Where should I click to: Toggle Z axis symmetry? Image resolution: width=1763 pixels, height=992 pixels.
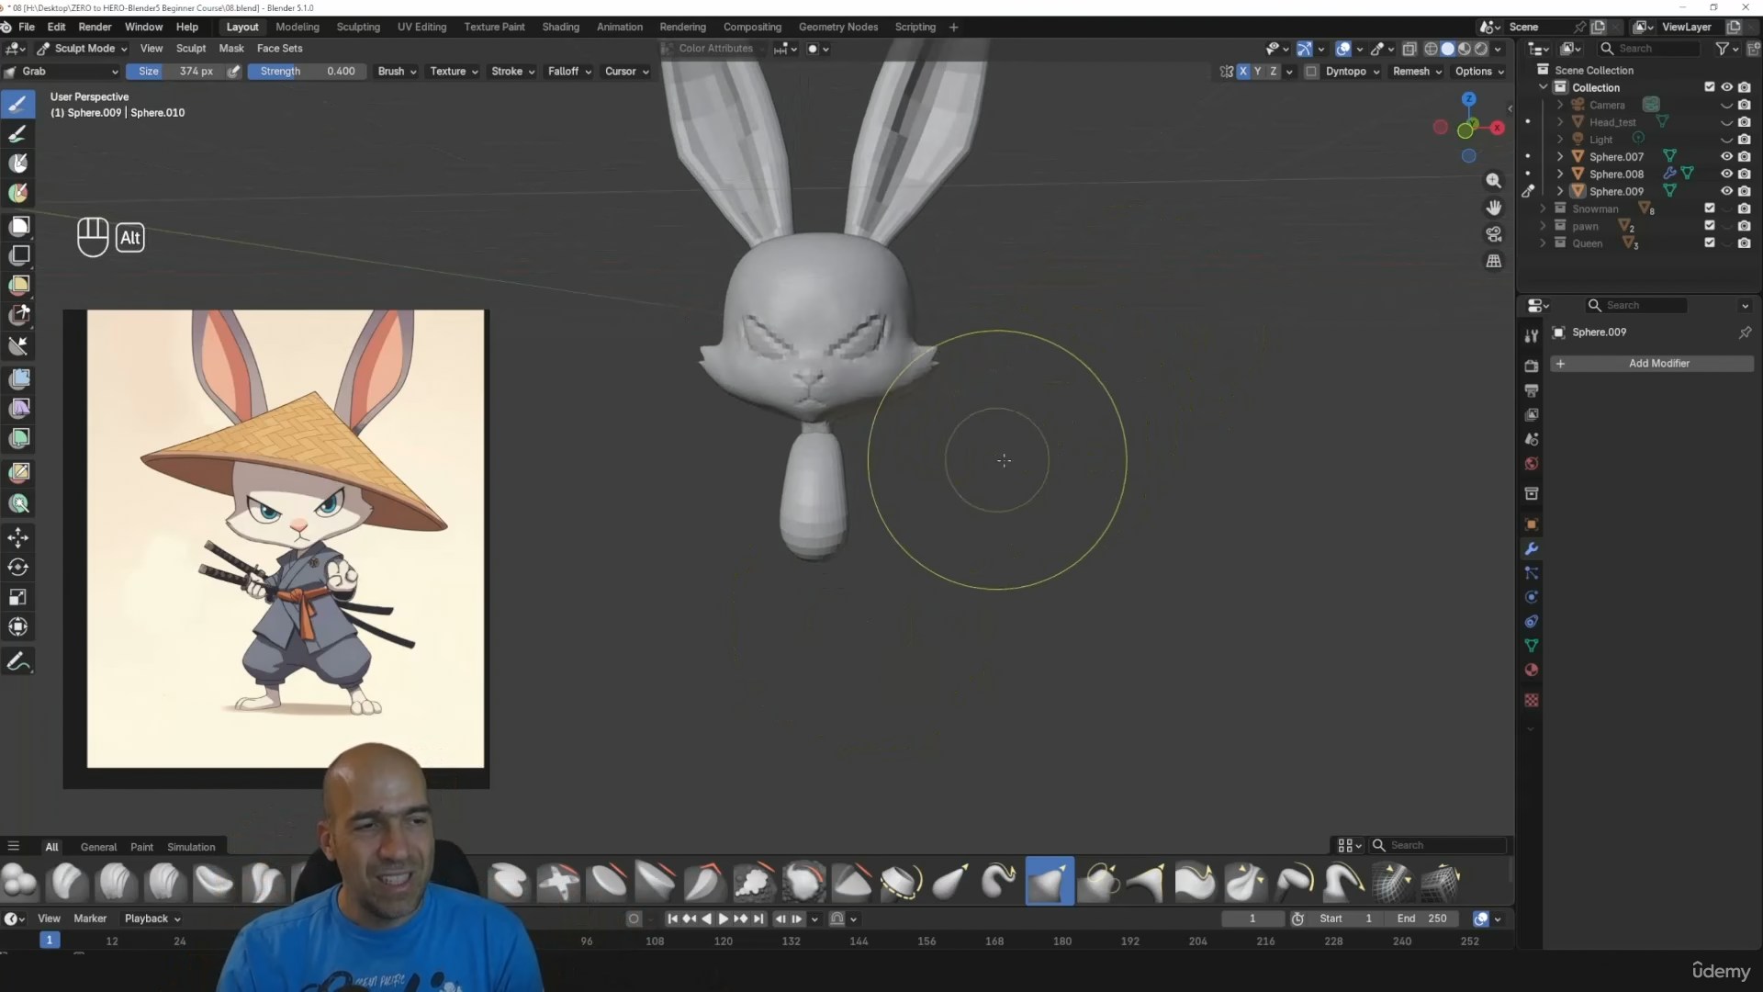pos(1273,72)
